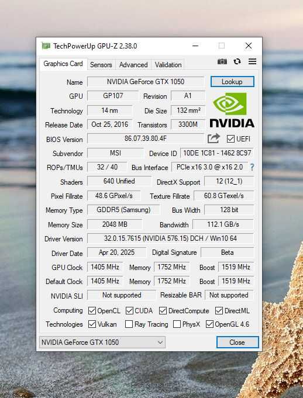This screenshot has height=398, width=303.
Task: Switch to the Sensors tab
Action: tap(101, 65)
